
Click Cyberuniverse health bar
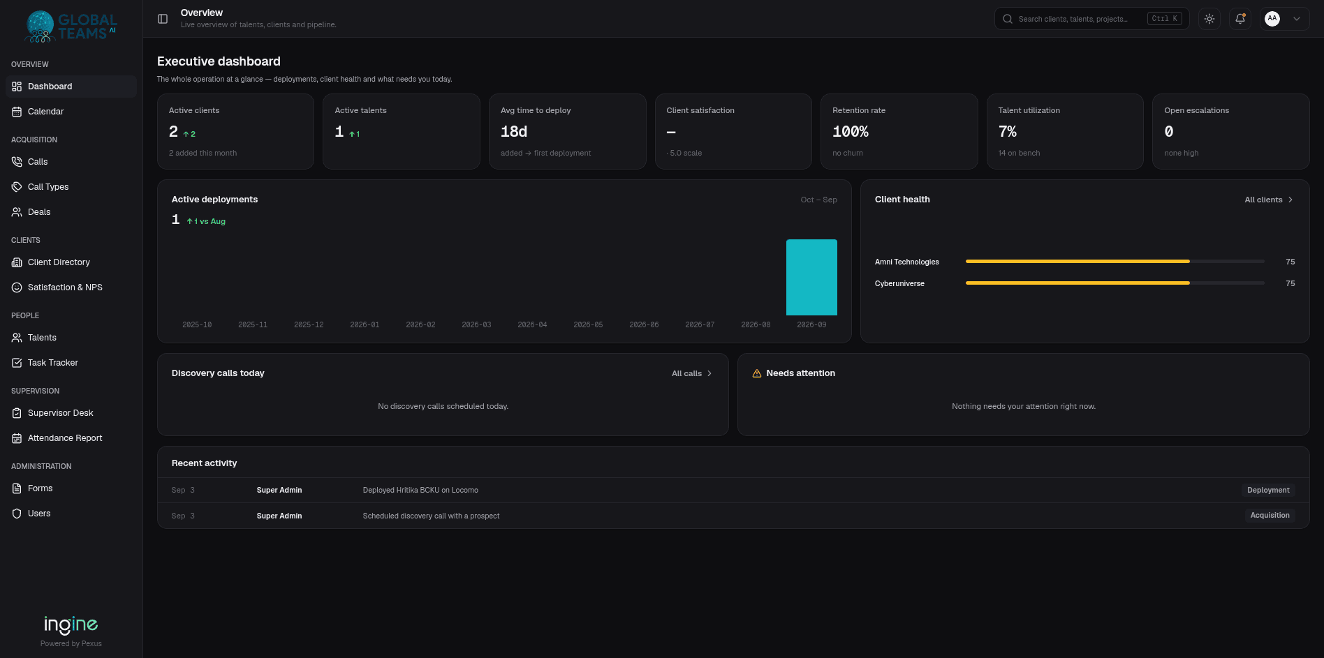[x=1115, y=283]
